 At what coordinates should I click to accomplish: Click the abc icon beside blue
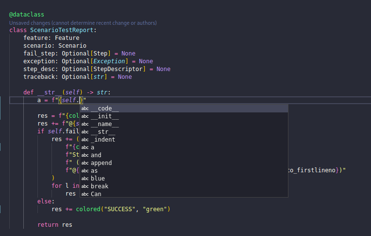pyautogui.click(x=85, y=179)
